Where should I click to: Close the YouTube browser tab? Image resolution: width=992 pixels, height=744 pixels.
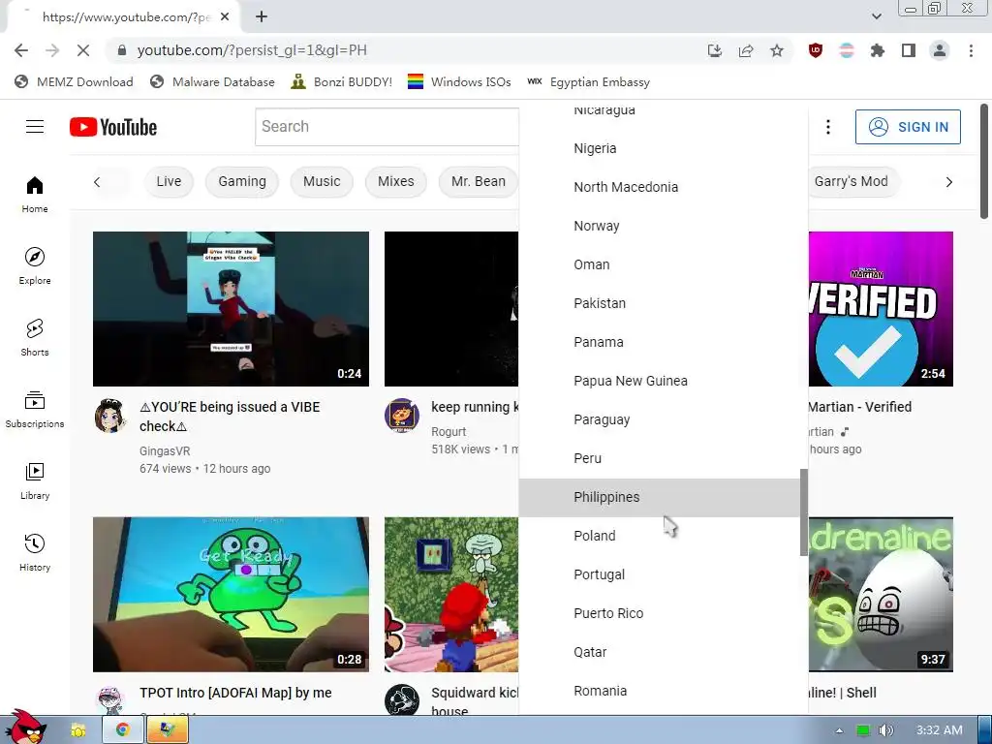point(225,17)
